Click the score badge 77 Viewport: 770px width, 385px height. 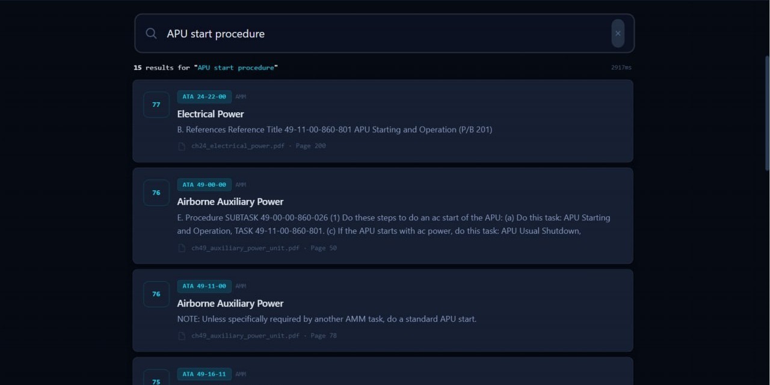[x=156, y=105]
